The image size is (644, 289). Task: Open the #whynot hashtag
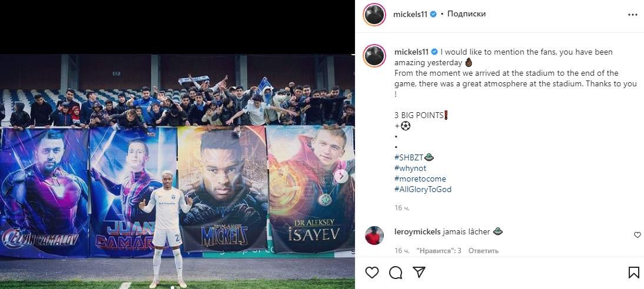[410, 168]
